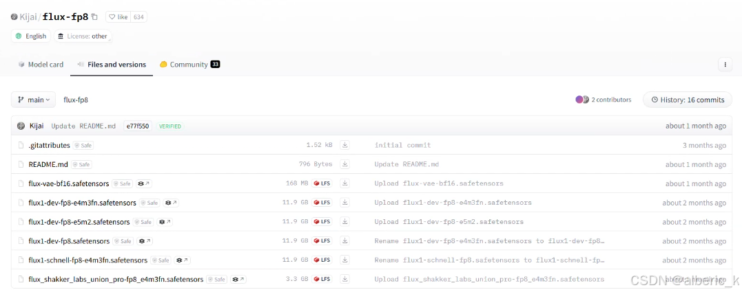
Task: Open the three-dot more options menu
Action: point(725,65)
